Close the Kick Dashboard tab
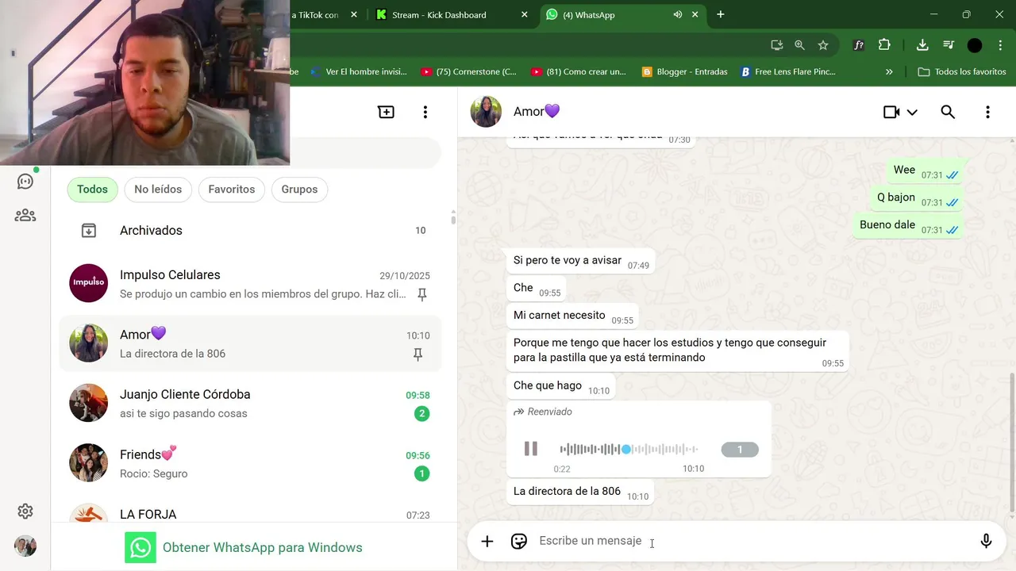 (524, 14)
